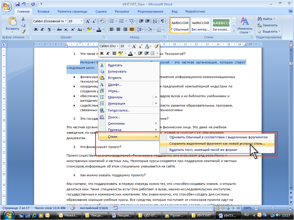Expand the styles gallery More arrow
Viewport: 294px width, 220px height.
(234, 31)
